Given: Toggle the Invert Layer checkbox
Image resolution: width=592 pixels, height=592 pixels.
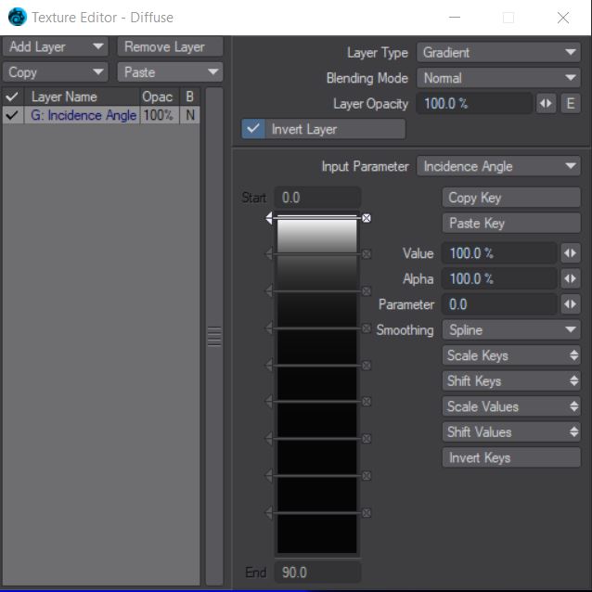Looking at the screenshot, I should coord(253,129).
